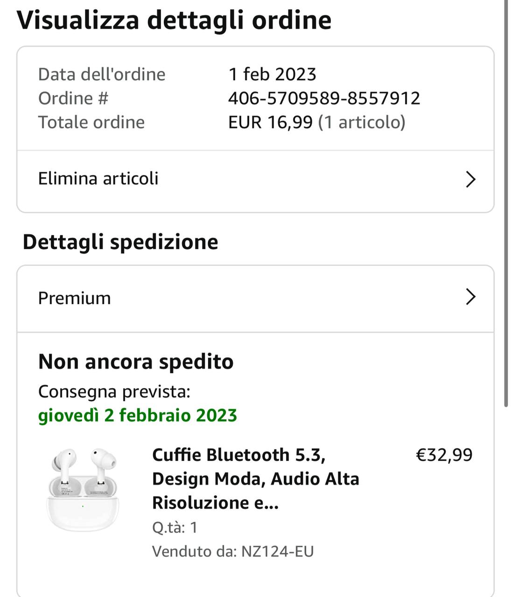Click the seller name NZ124-EU
511x597 pixels.
277,551
